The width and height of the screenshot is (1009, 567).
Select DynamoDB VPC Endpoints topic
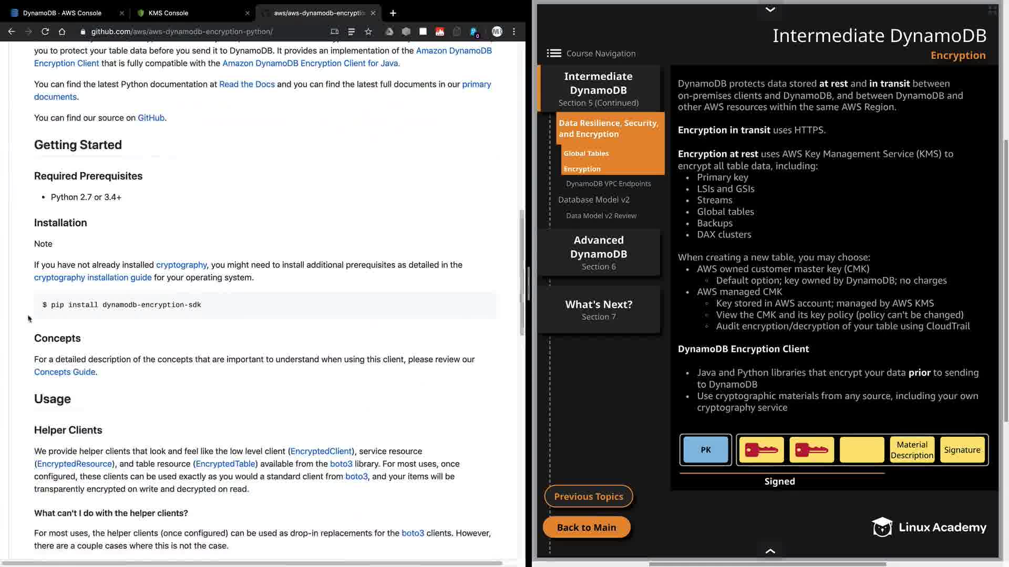coord(608,184)
